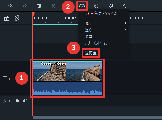Select 通常 speed option

(x=89, y=37)
